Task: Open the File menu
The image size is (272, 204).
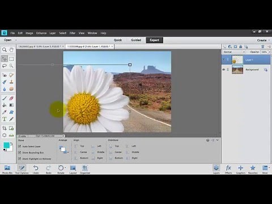Action: (x=12, y=33)
